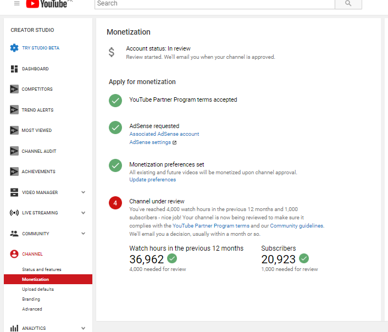Select the Monetization submenu item
This screenshot has height=332, width=388.
tap(48, 279)
